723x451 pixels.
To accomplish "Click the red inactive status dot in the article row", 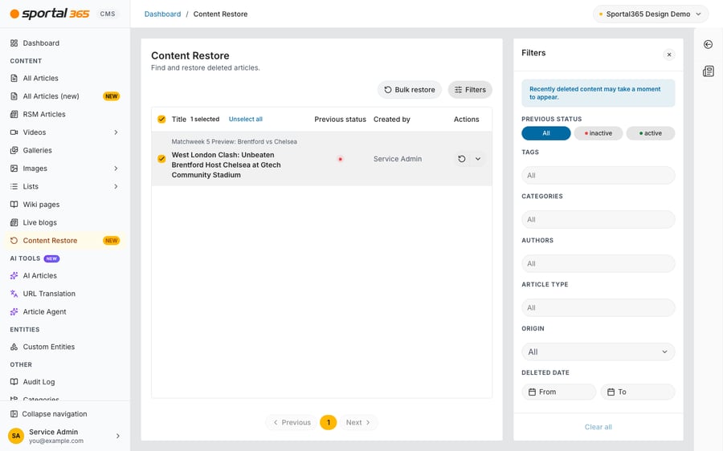I will (341, 160).
